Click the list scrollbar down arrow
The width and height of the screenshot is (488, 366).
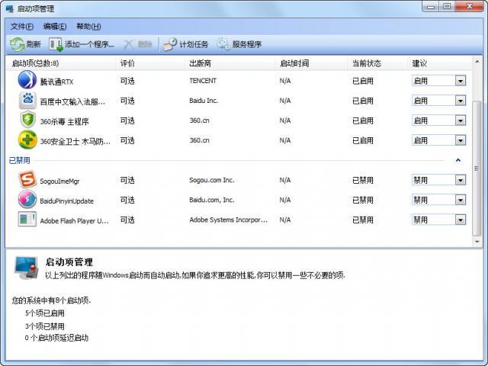coord(477,241)
